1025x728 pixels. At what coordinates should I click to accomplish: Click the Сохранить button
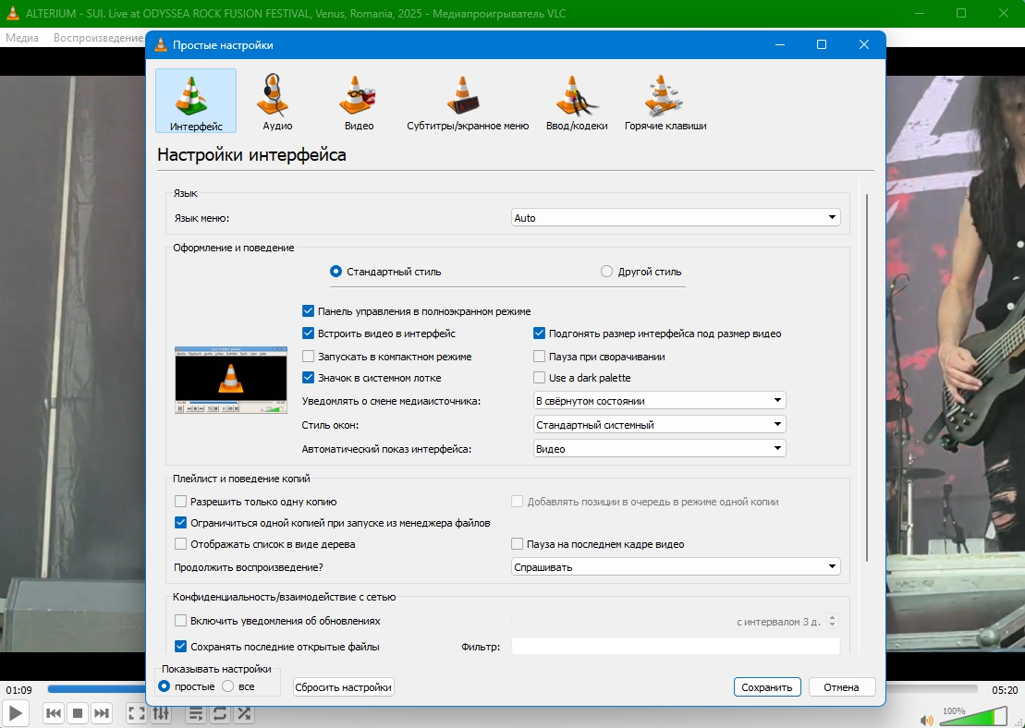pyautogui.click(x=767, y=686)
